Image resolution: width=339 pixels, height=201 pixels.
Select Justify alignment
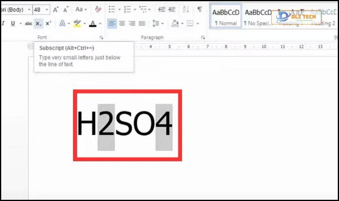(142, 23)
